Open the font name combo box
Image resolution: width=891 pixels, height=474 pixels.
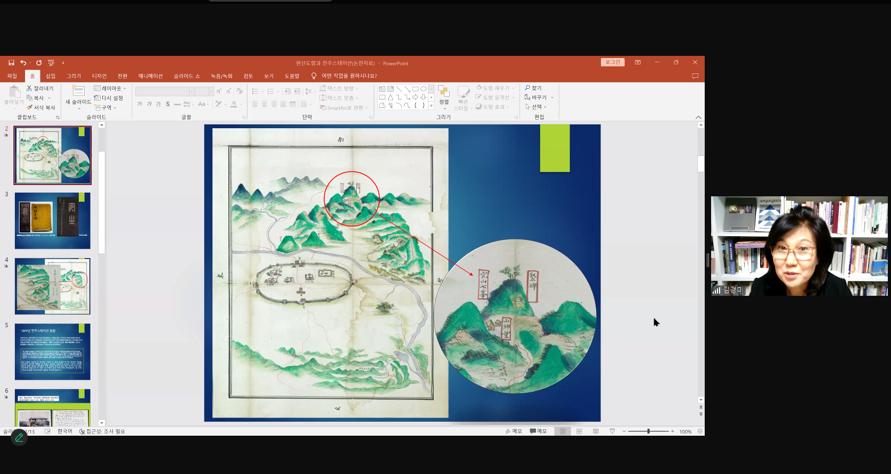[164, 92]
